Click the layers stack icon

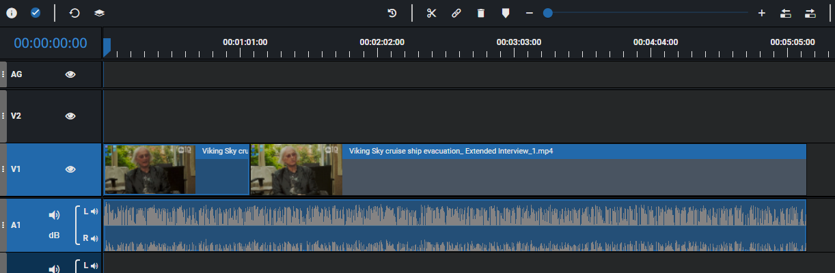pyautogui.click(x=99, y=13)
